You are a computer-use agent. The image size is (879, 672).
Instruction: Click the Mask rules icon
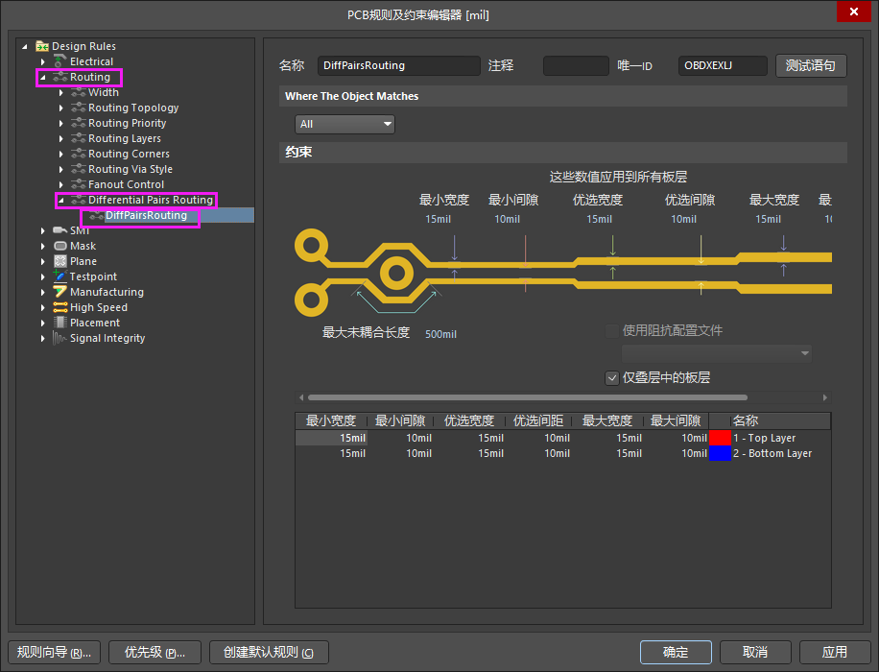pyautogui.click(x=59, y=246)
